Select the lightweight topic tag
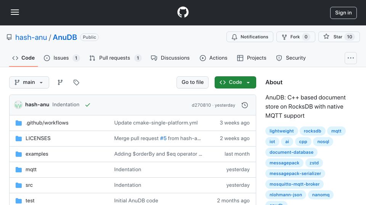 pyautogui.click(x=281, y=131)
